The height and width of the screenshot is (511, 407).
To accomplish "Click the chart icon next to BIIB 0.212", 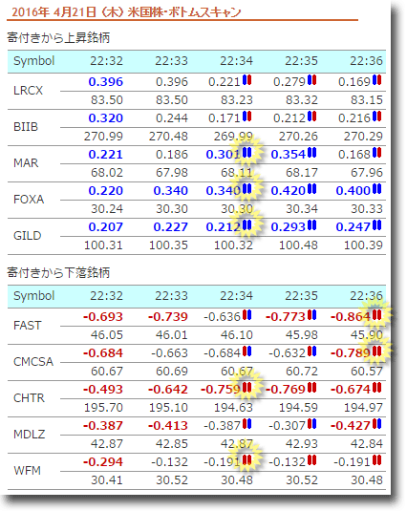I will coord(311,117).
